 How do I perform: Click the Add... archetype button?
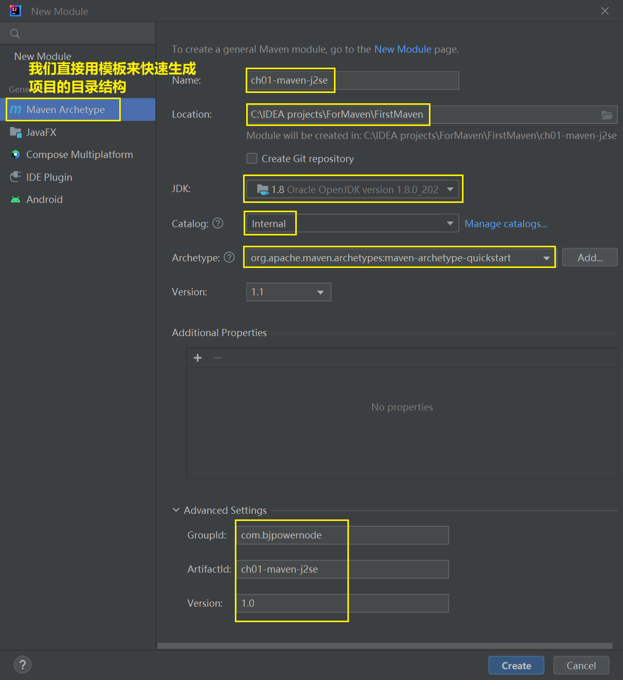[590, 258]
